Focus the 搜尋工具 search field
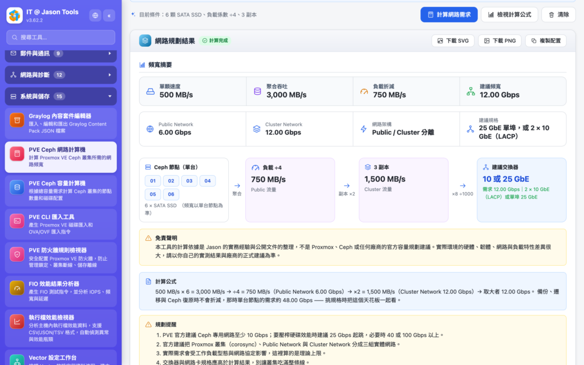The image size is (584, 365). click(60, 37)
